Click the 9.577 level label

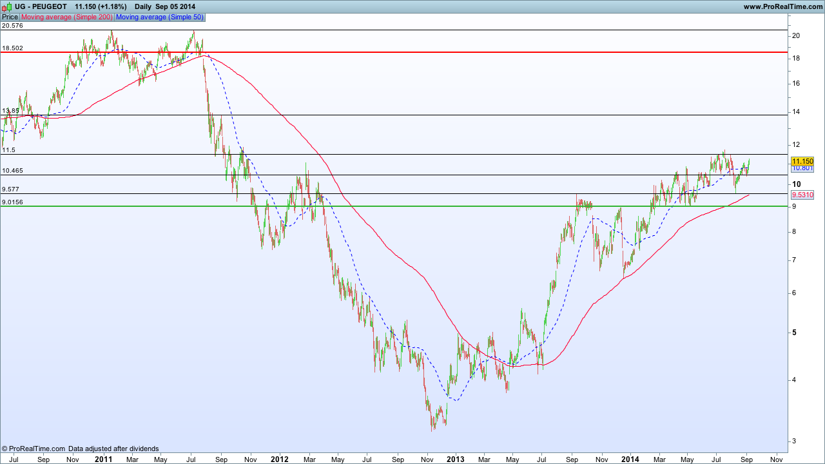tap(10, 189)
